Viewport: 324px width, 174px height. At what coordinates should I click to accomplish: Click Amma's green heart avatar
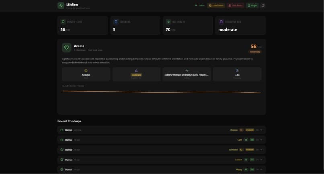(66, 47)
